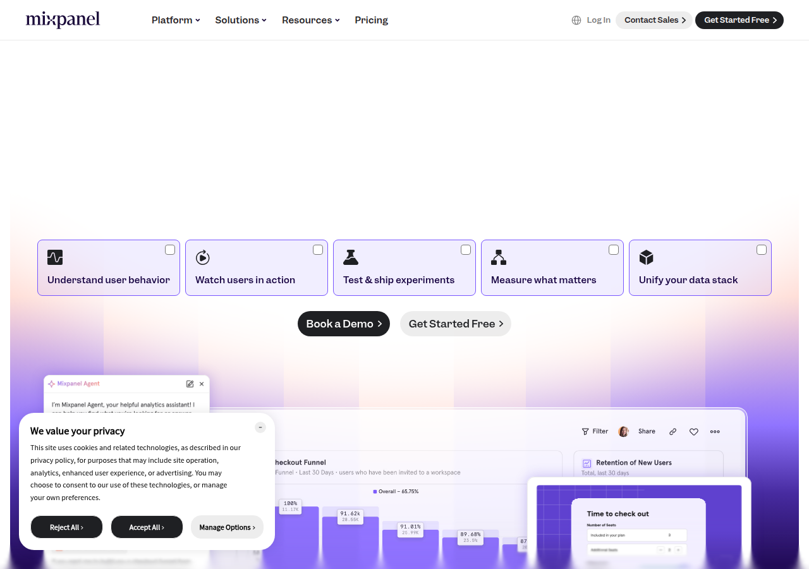
Task: Copy link using the chain icon
Action: 672,432
